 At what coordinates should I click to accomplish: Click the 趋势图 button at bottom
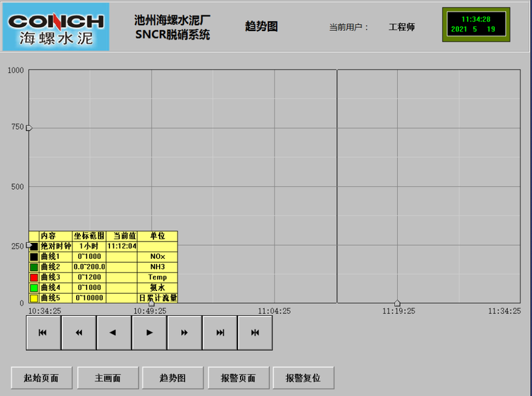[x=173, y=377]
